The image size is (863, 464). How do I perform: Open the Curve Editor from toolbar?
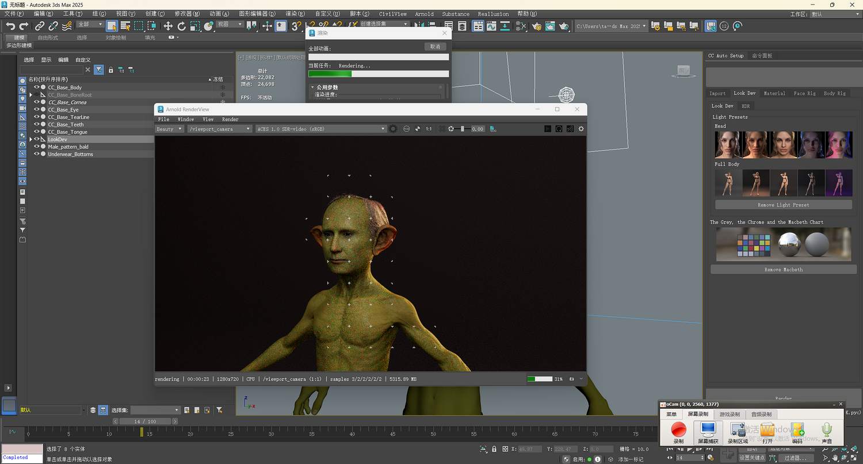pyautogui.click(x=491, y=26)
